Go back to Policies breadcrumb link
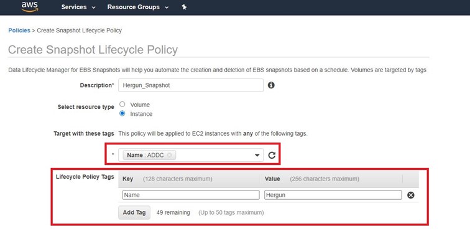This screenshot has width=470, height=239. click(x=19, y=30)
